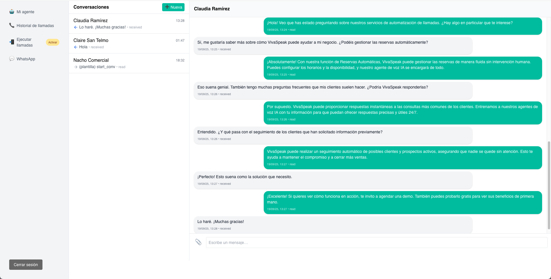Open the Mi agente menu item
The height and width of the screenshot is (279, 551).
pos(25,12)
